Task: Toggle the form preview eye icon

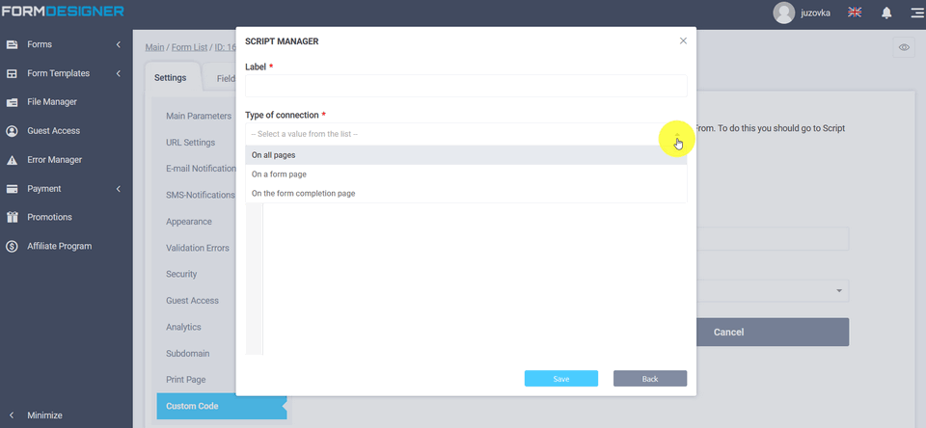Action: coord(904,47)
